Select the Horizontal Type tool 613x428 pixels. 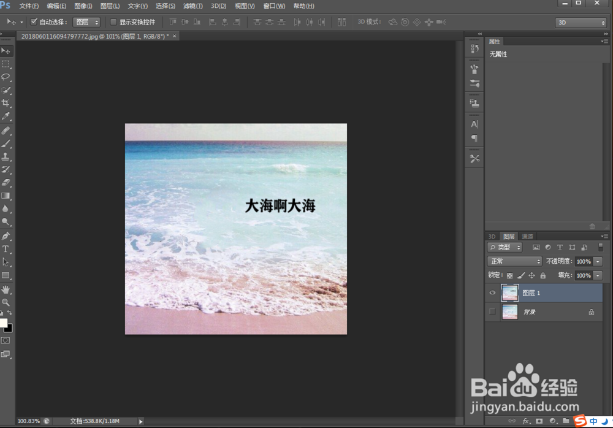coord(6,249)
